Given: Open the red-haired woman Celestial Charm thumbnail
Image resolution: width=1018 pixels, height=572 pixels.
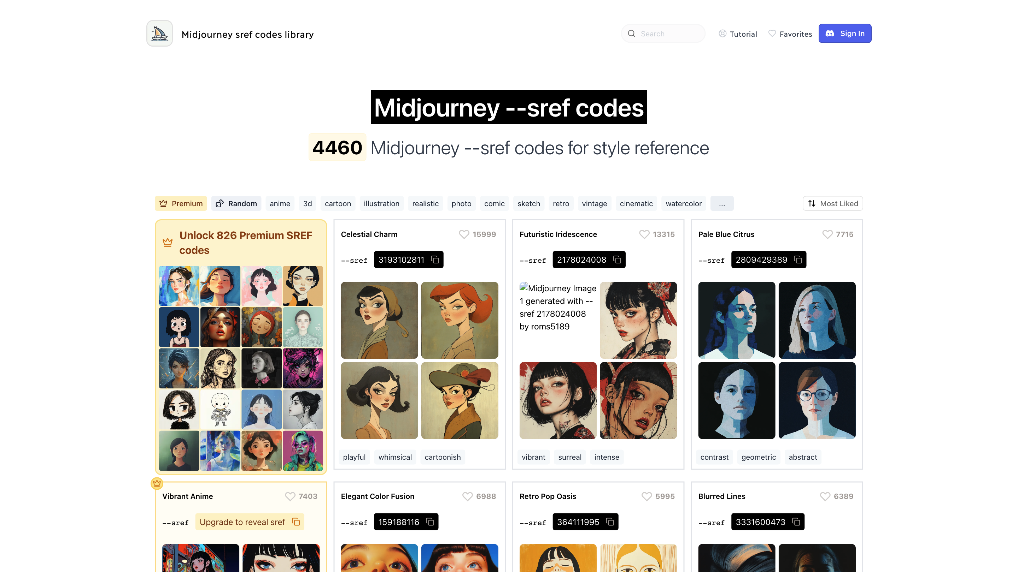Looking at the screenshot, I should [x=460, y=320].
